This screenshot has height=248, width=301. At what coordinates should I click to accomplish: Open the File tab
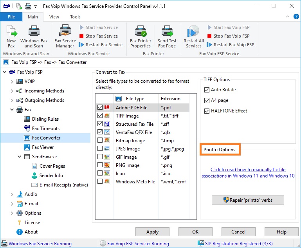pos(11,17)
